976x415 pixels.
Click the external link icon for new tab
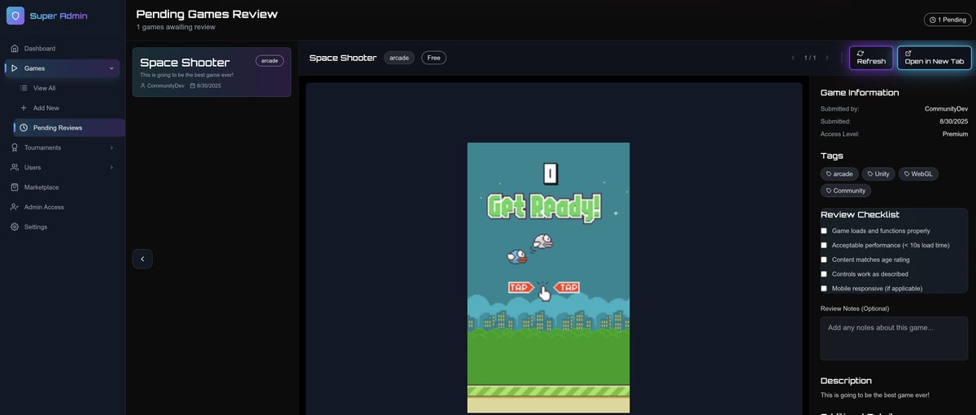coord(908,53)
